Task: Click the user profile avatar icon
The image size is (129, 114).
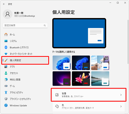Action: pos(7,14)
